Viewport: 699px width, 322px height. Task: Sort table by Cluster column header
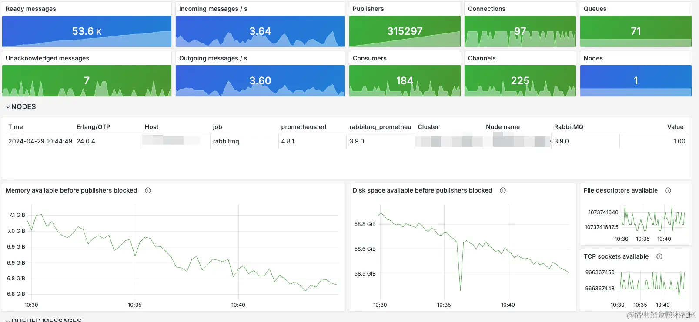pos(428,127)
